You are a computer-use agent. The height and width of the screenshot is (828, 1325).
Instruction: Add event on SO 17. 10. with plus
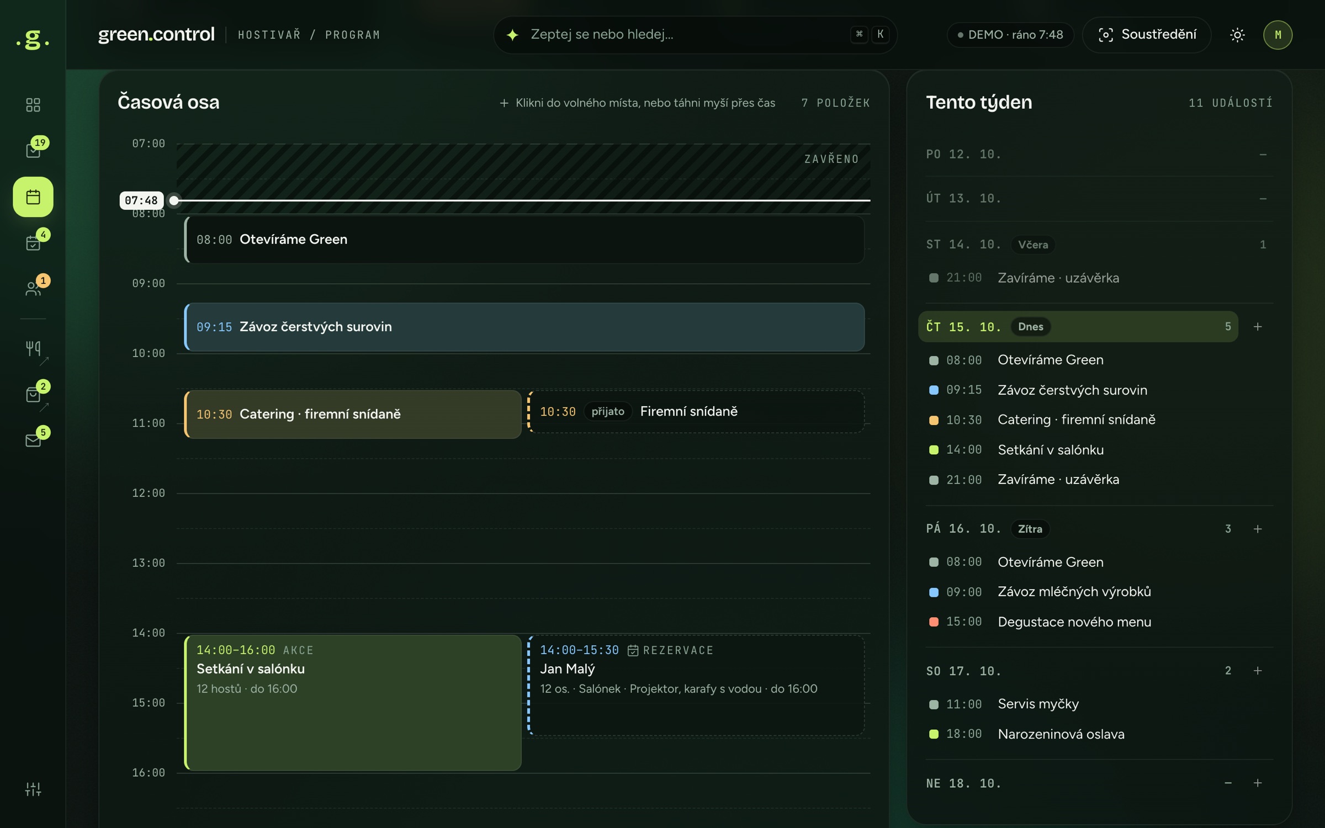[x=1258, y=671]
